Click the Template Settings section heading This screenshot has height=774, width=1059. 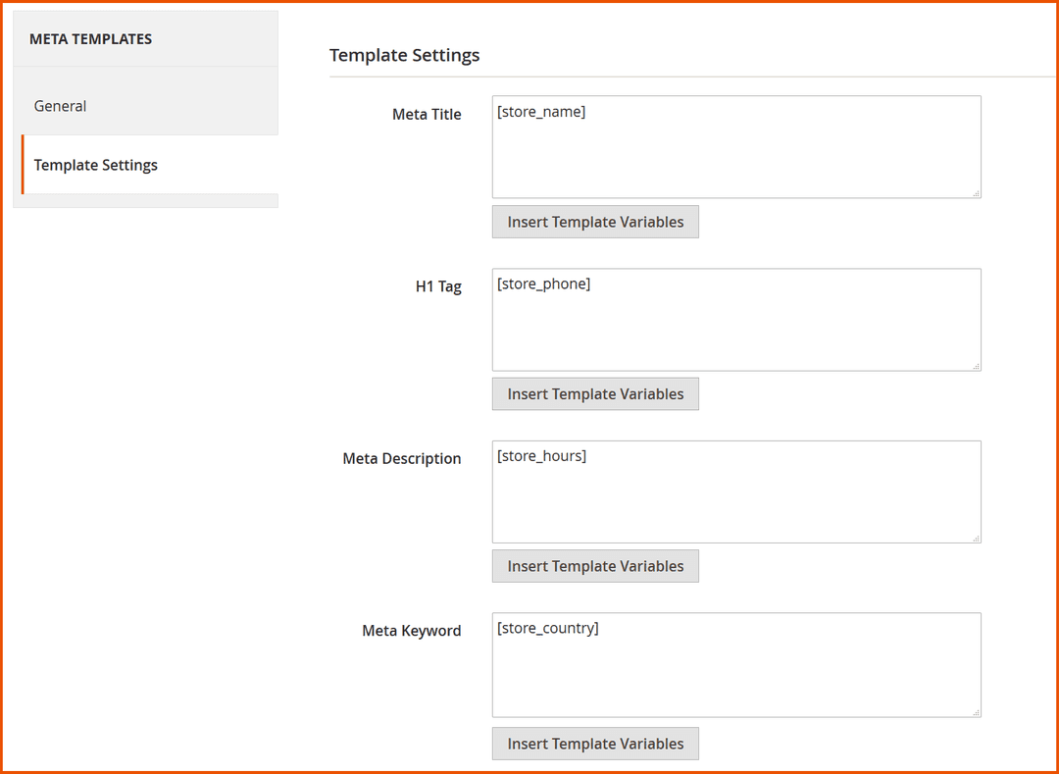coord(404,55)
